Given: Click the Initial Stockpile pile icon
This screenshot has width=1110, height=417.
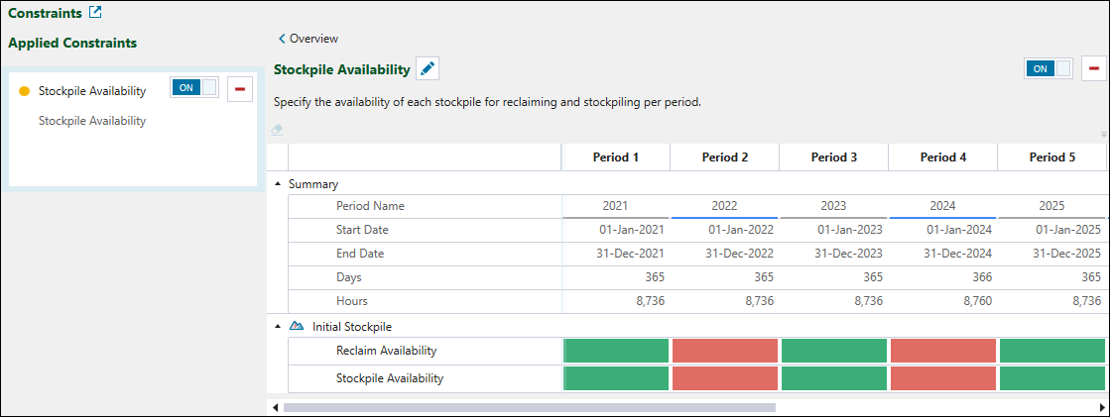Looking at the screenshot, I should click(296, 326).
